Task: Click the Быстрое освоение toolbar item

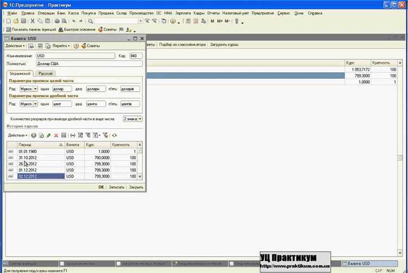Action: point(77,30)
